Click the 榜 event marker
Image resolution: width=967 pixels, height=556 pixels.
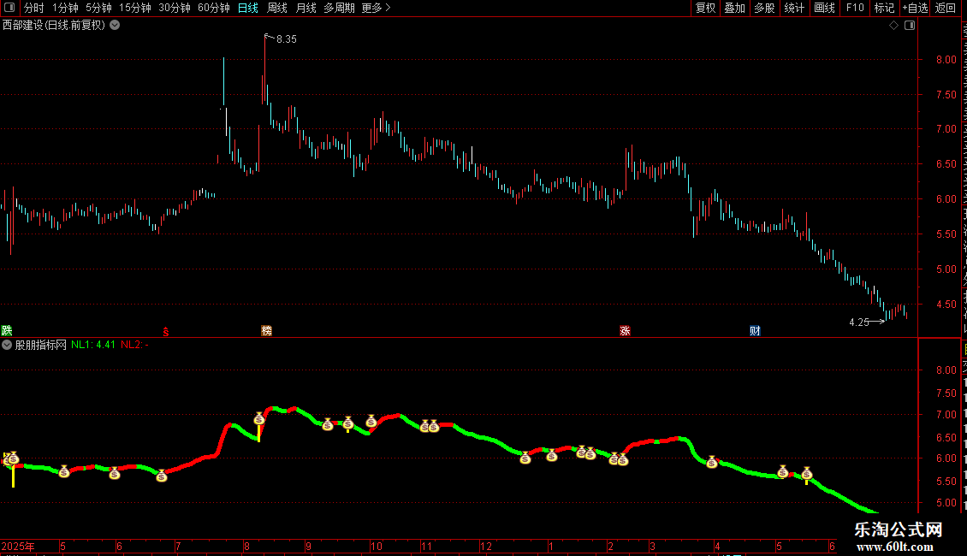pyautogui.click(x=266, y=331)
